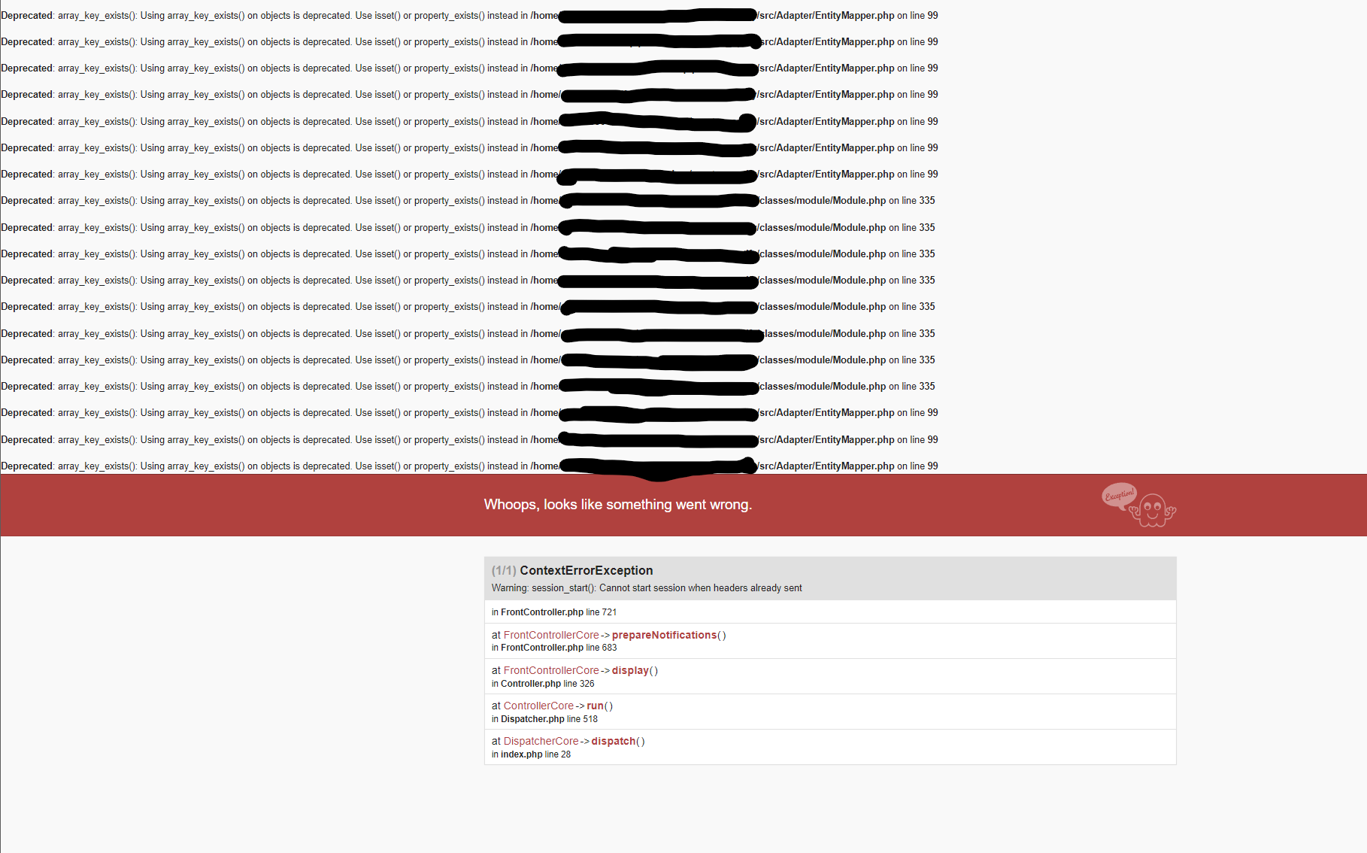Click 'Controller.php line 326' text
Image resolution: width=1367 pixels, height=853 pixels.
[x=547, y=684]
